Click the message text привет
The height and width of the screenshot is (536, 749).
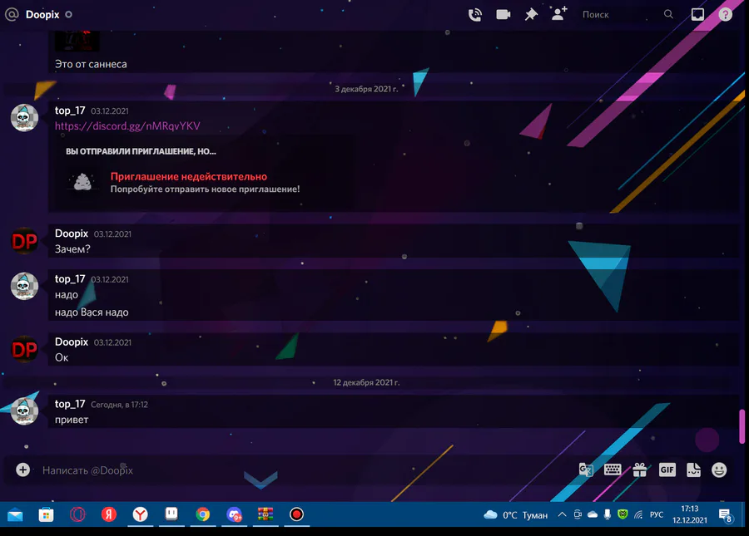click(x=72, y=420)
